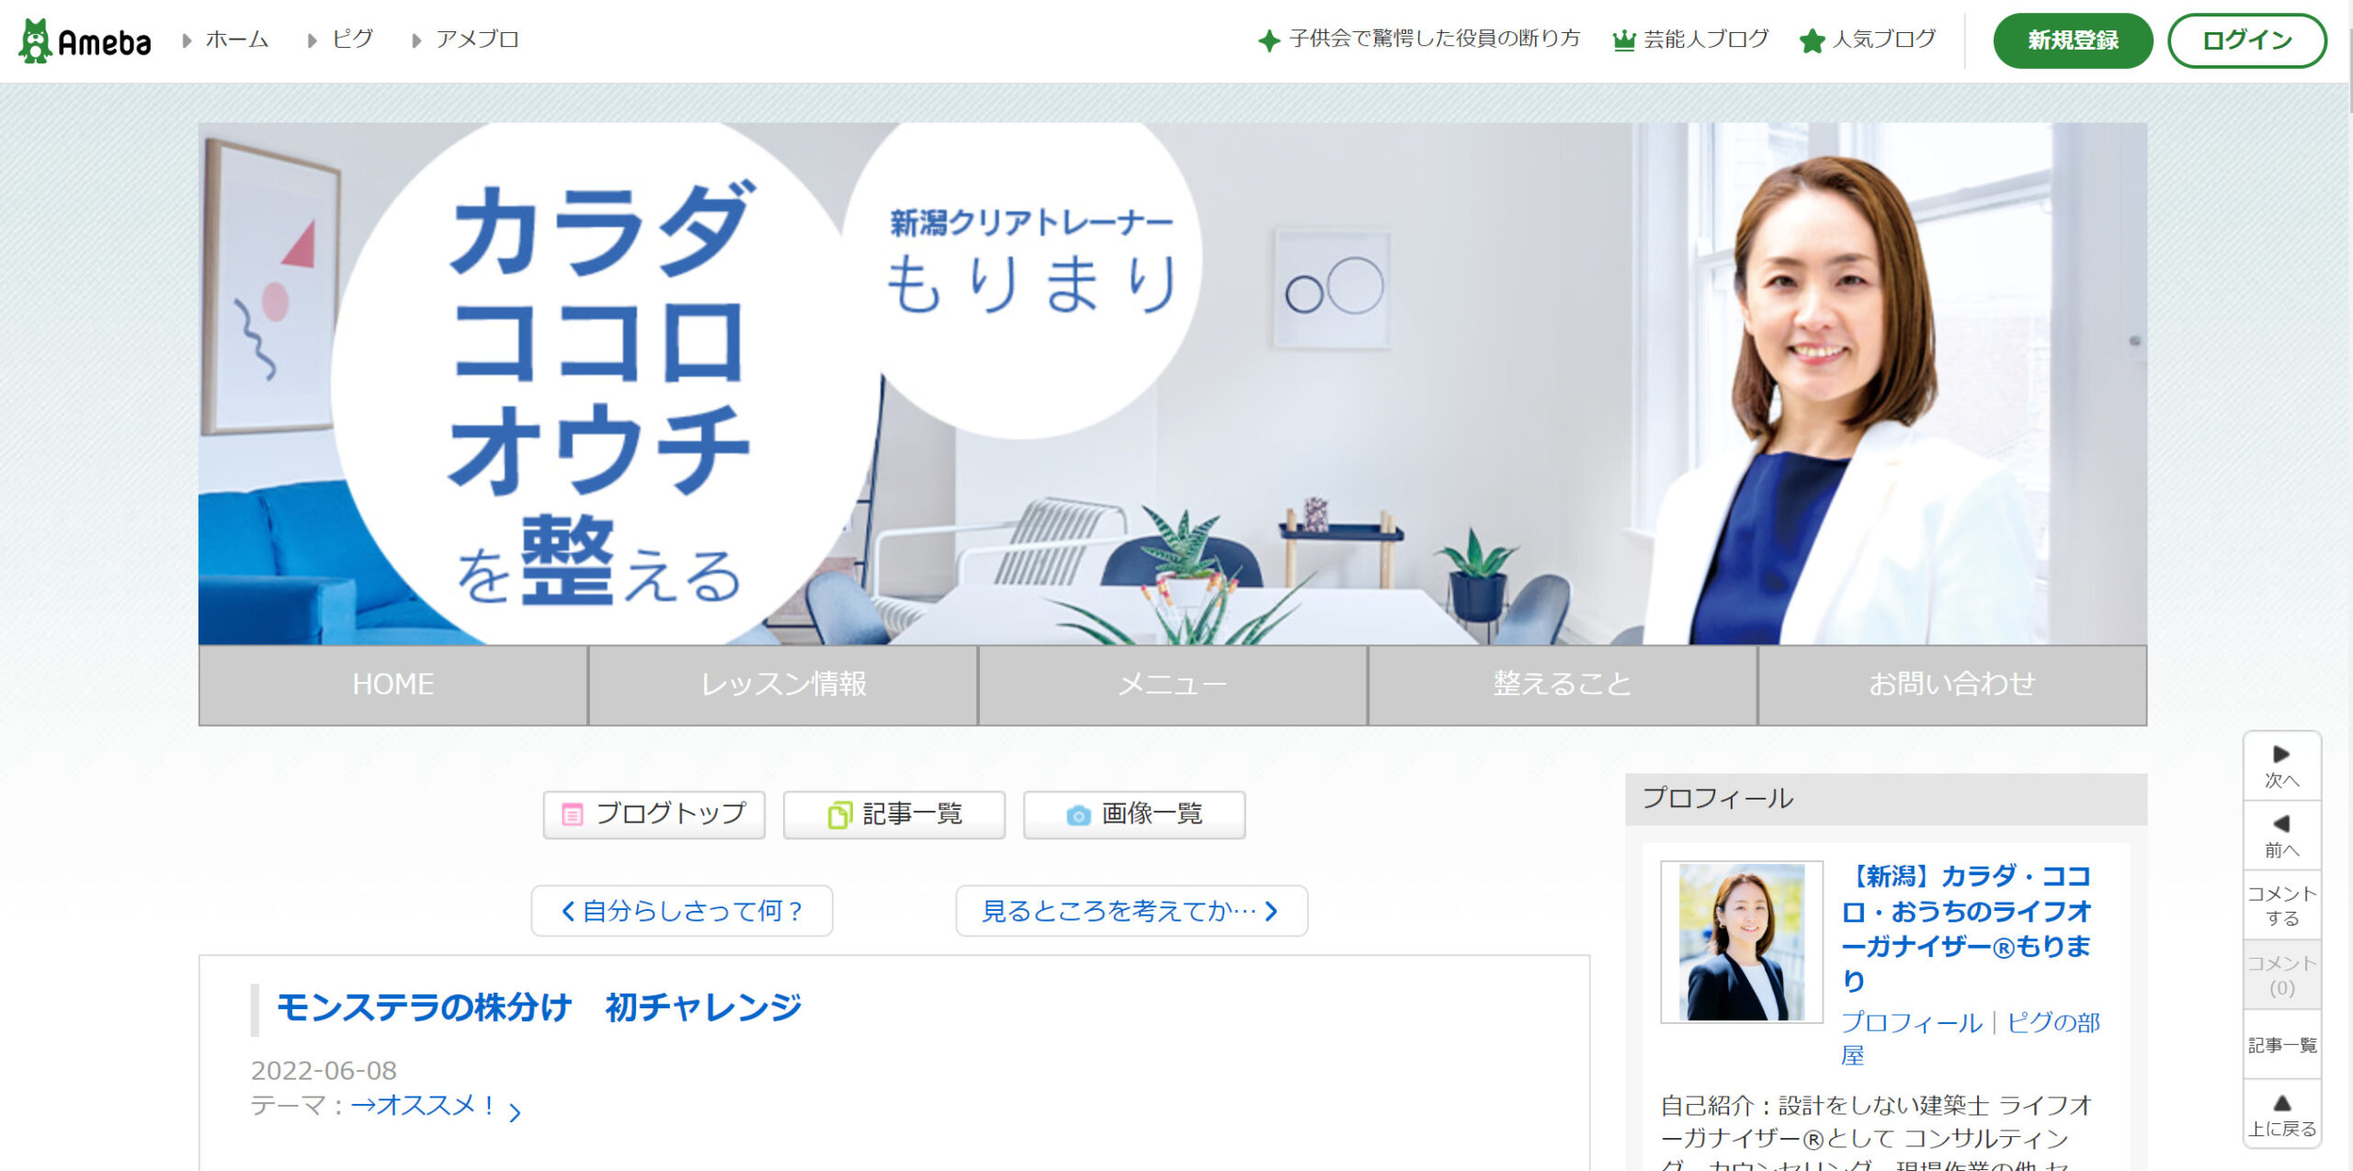2353x1171 pixels.
Task: Click the next arrow icon 次へ
Action: tap(2281, 755)
